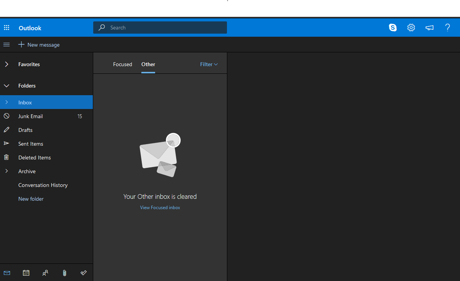Open Help question mark icon
460x281 pixels.
(x=448, y=28)
